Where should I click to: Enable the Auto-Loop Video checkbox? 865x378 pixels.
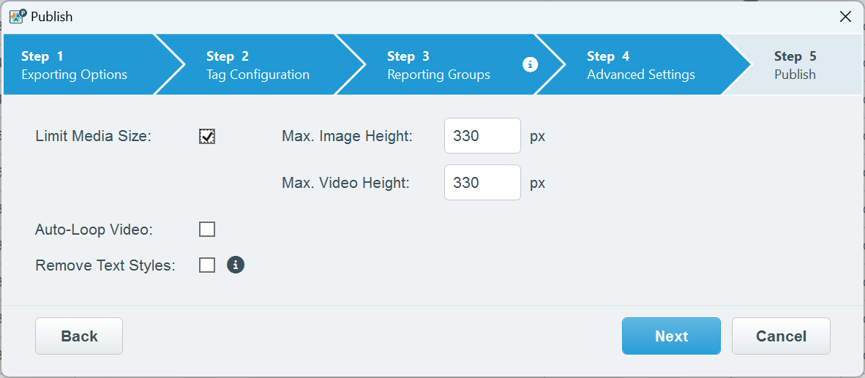[x=207, y=230]
